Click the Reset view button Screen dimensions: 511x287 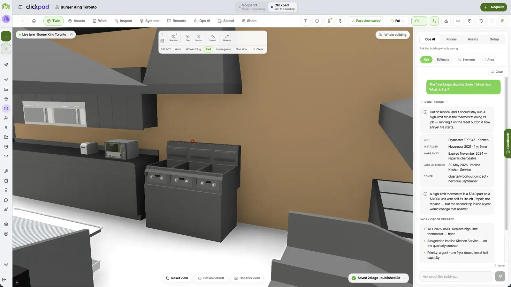177,278
